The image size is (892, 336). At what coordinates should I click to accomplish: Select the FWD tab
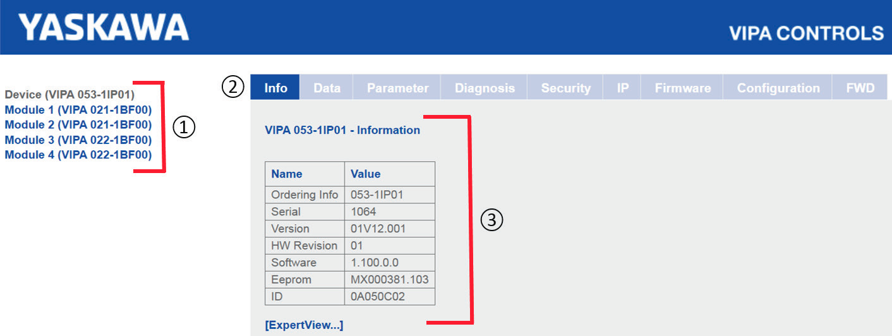click(x=860, y=88)
